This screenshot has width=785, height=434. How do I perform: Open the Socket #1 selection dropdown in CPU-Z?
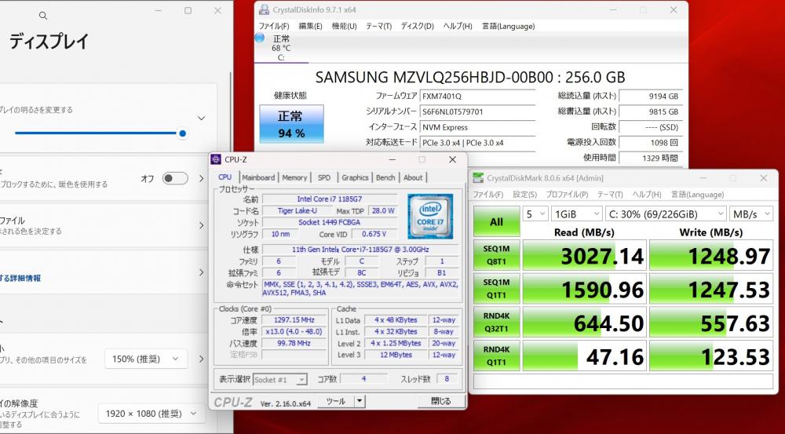coord(280,379)
